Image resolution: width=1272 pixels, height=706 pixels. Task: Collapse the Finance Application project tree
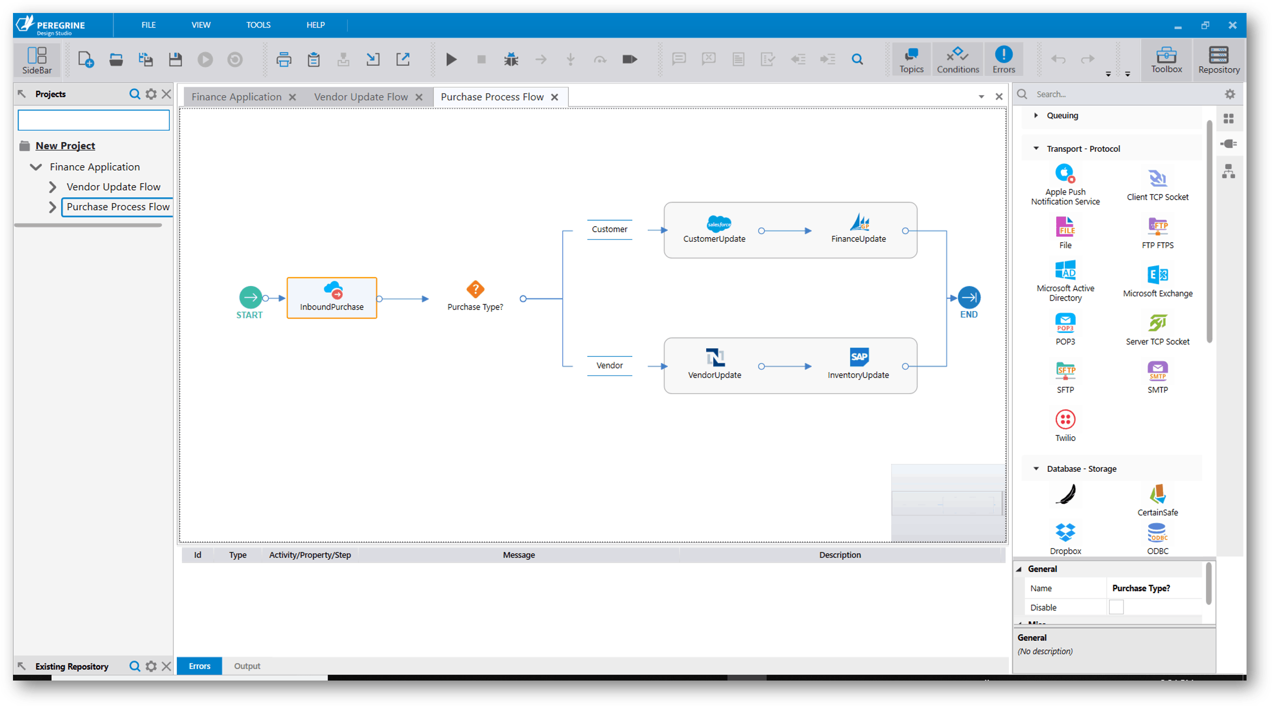pos(35,166)
